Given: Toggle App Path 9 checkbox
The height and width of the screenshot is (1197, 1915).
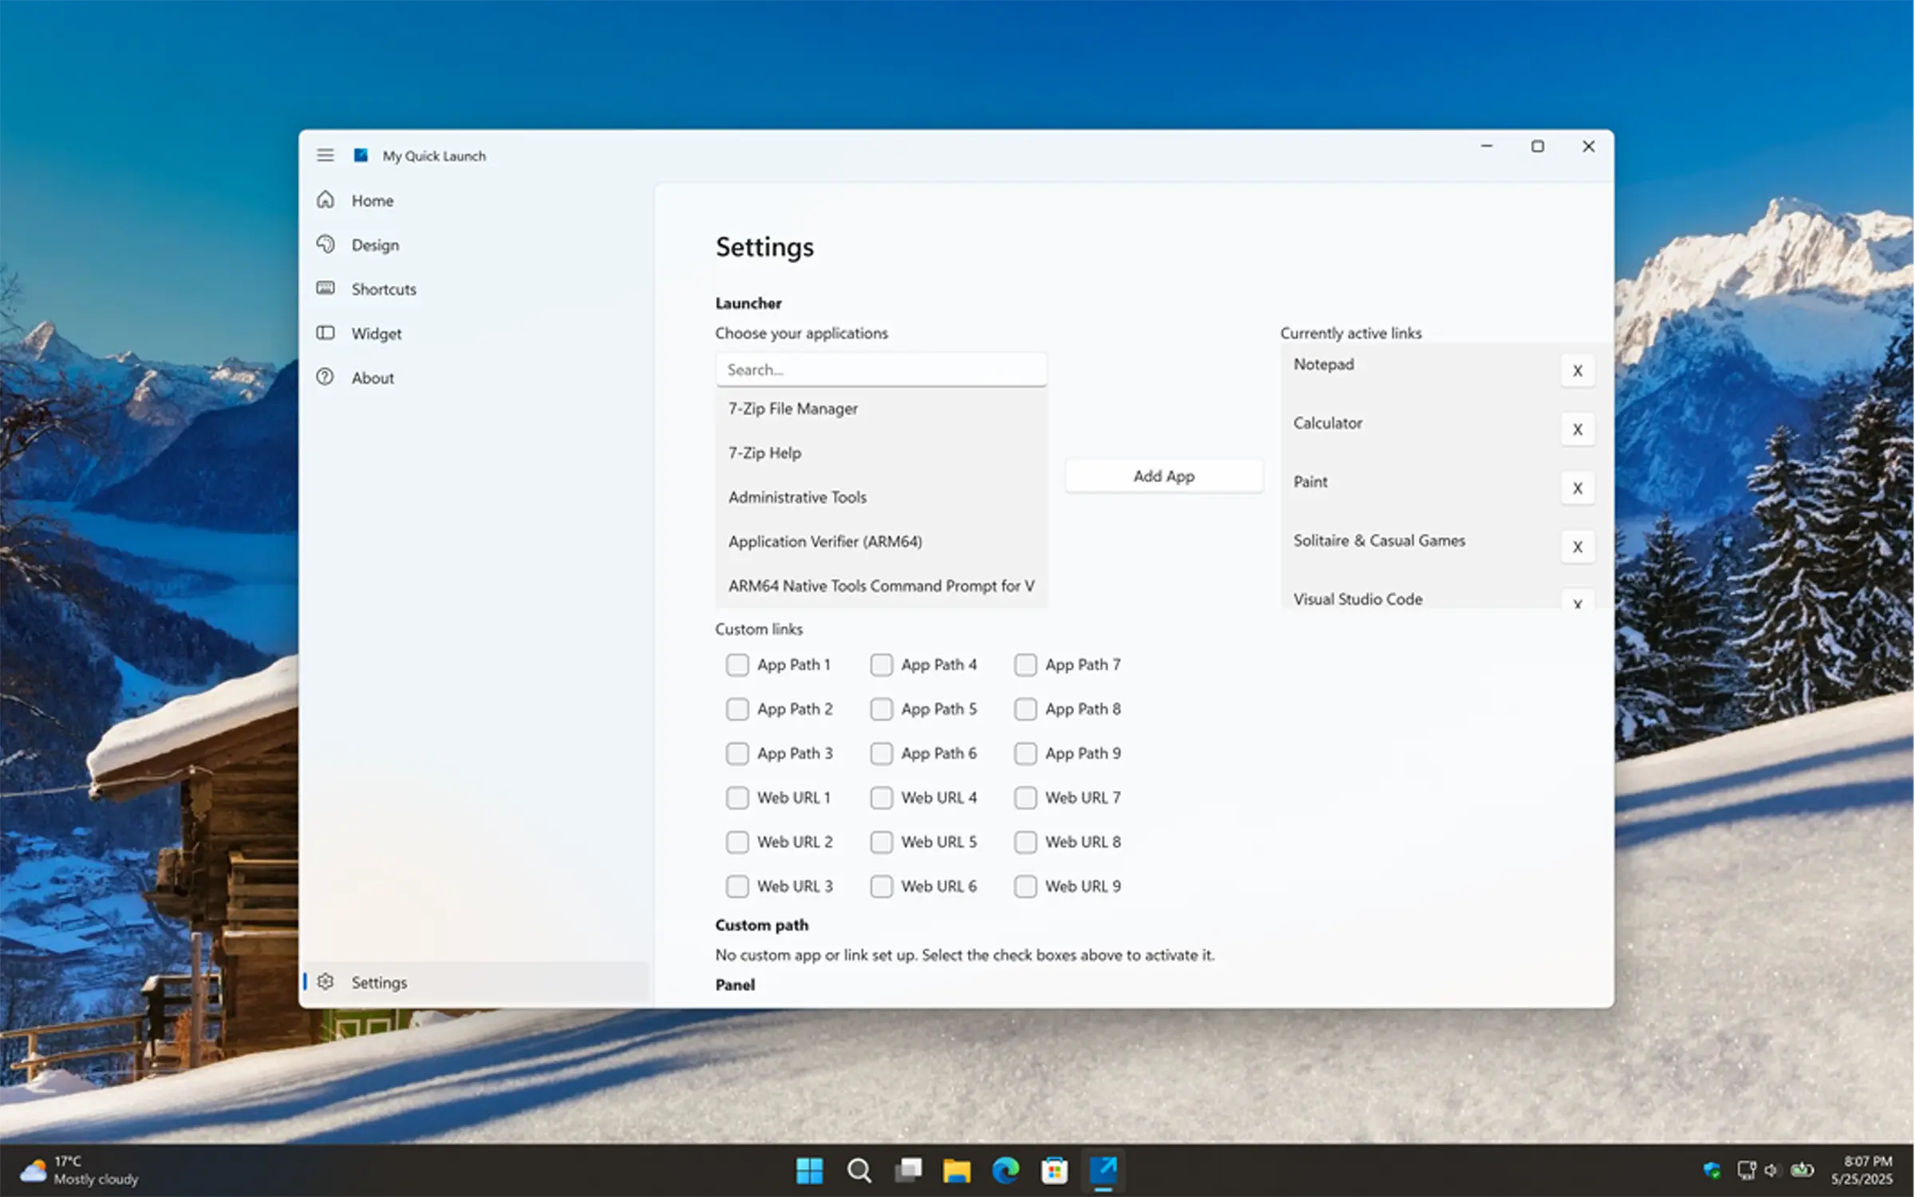Looking at the screenshot, I should pyautogui.click(x=1025, y=753).
